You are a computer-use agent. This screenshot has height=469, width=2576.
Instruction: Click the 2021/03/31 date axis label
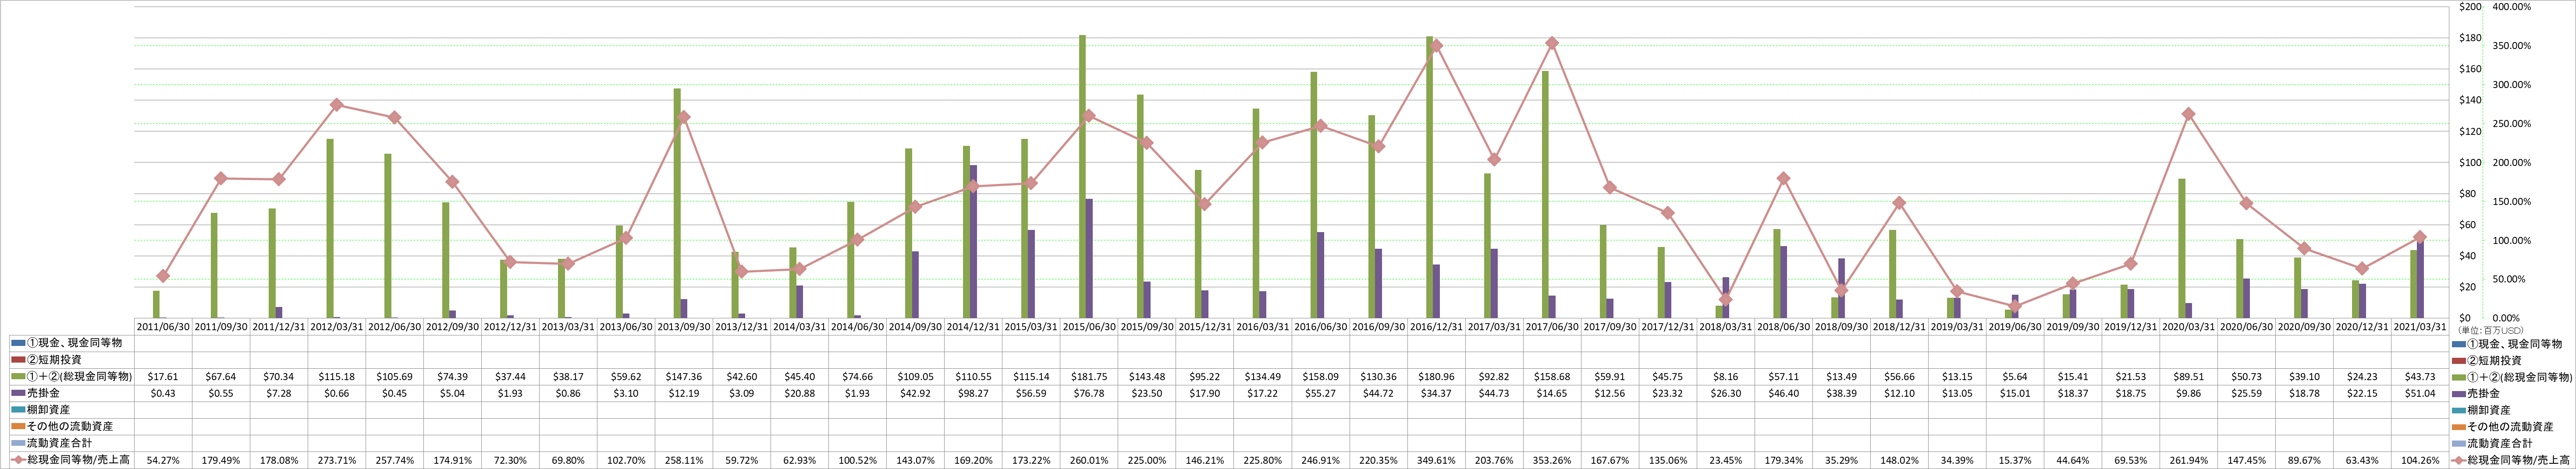click(x=2421, y=327)
